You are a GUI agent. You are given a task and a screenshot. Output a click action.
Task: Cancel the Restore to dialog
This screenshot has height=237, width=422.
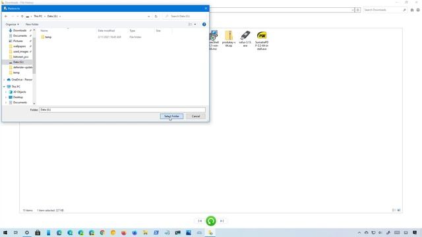196,117
